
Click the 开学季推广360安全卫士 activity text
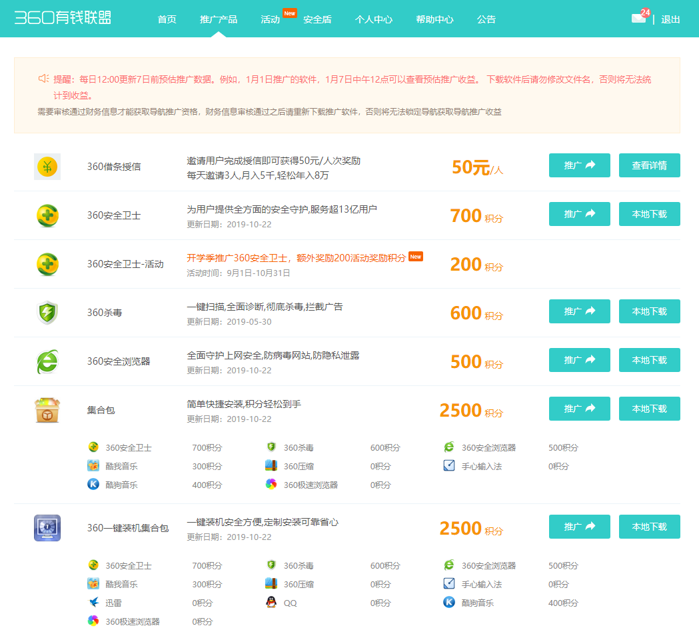(x=296, y=258)
